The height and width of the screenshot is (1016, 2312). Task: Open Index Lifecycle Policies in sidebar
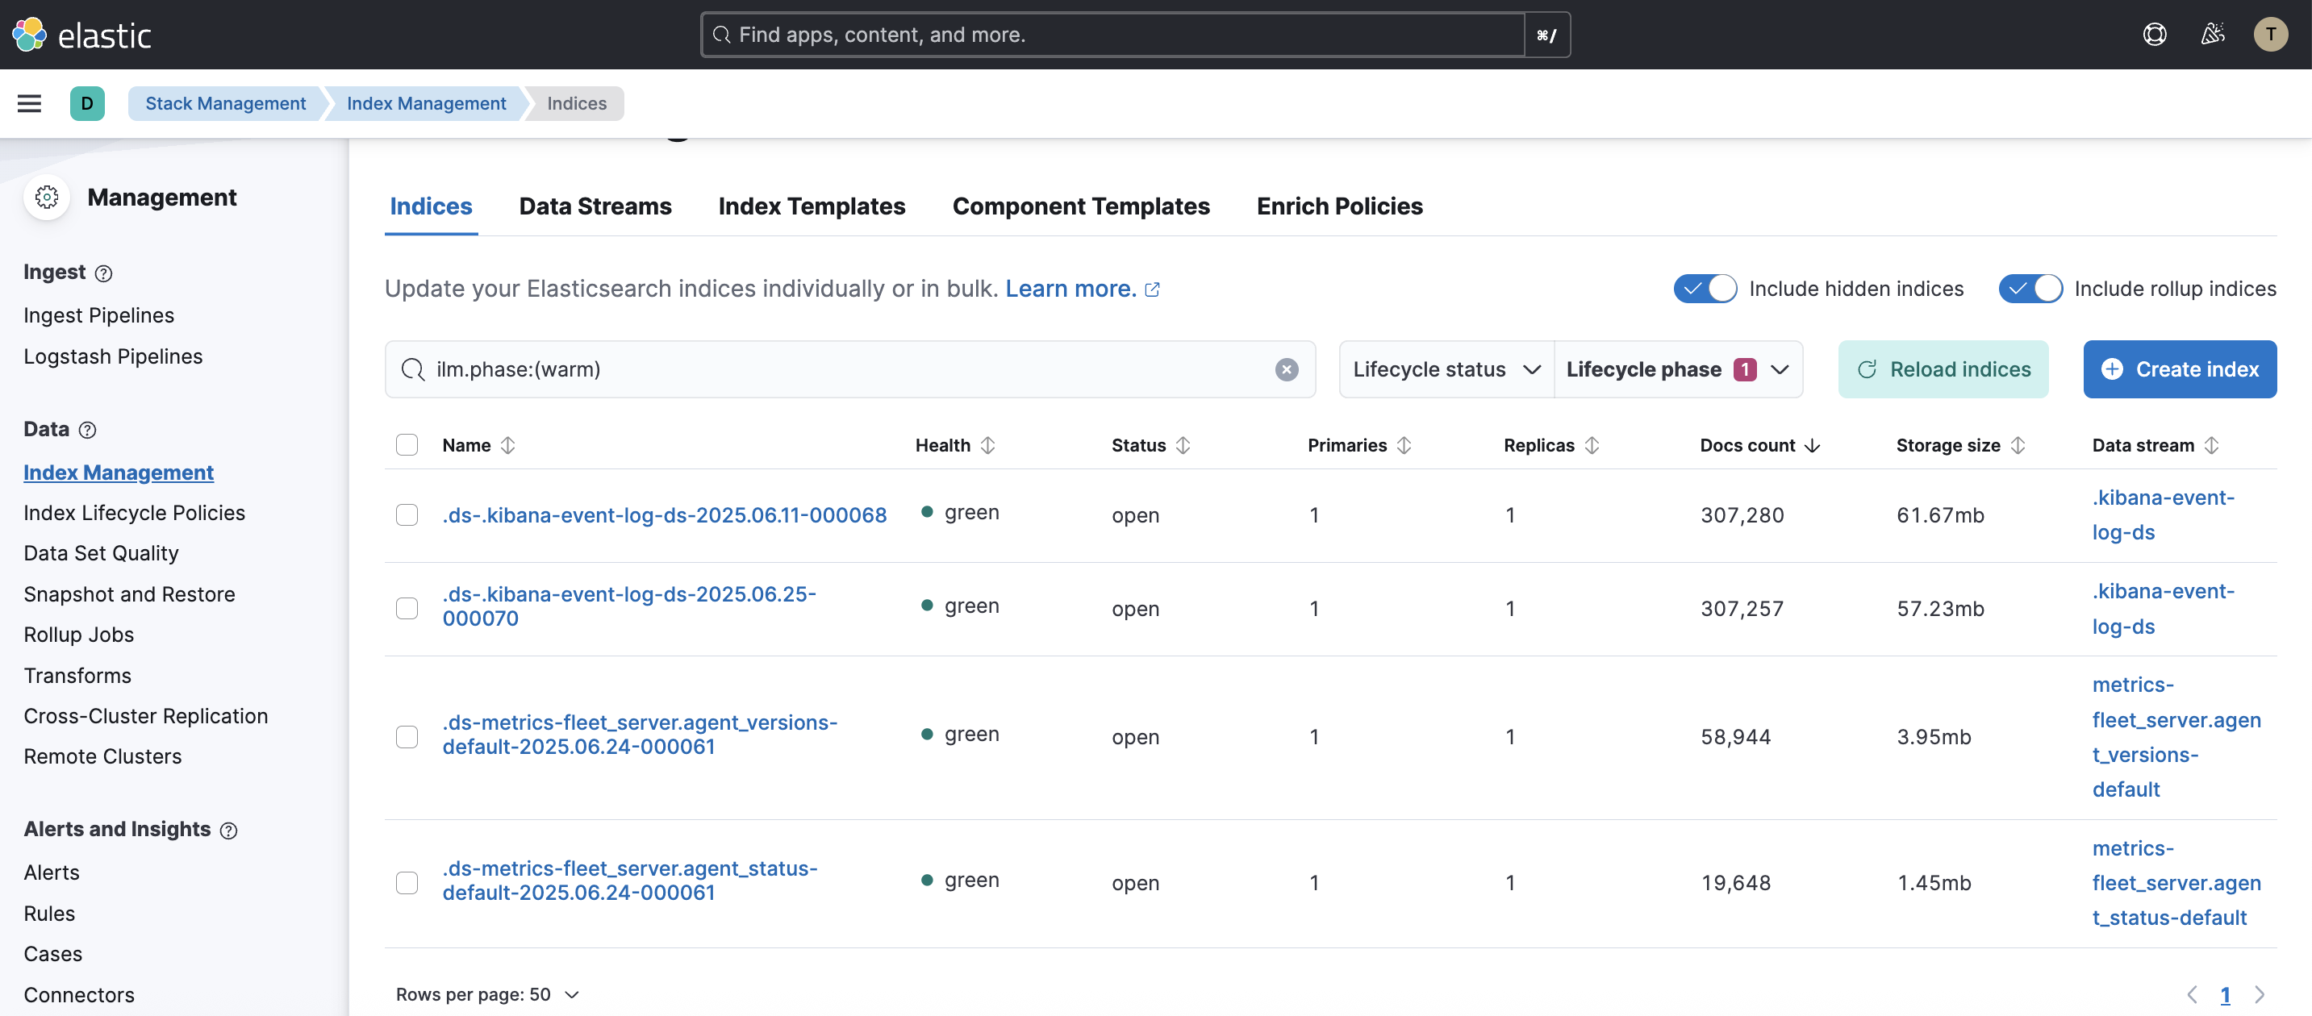(x=135, y=513)
